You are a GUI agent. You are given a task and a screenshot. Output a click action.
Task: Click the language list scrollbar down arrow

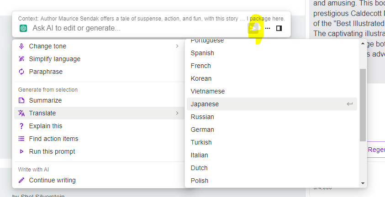pyautogui.click(x=363, y=183)
